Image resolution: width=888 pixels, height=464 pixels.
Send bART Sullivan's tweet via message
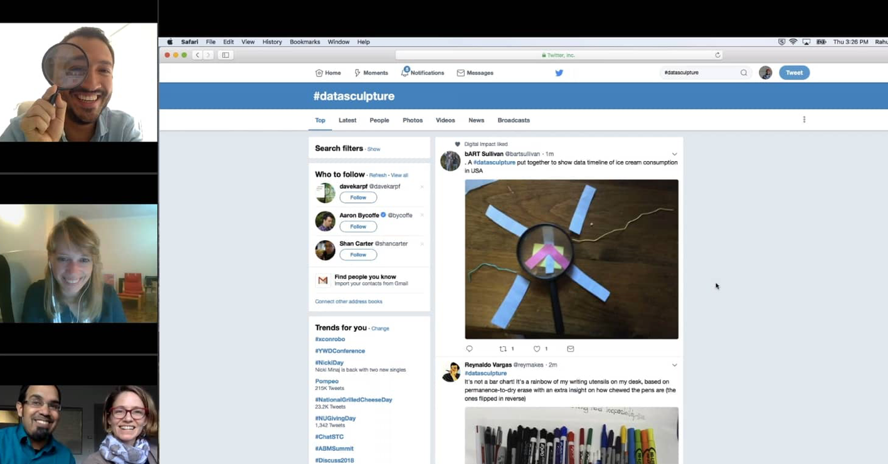570,349
